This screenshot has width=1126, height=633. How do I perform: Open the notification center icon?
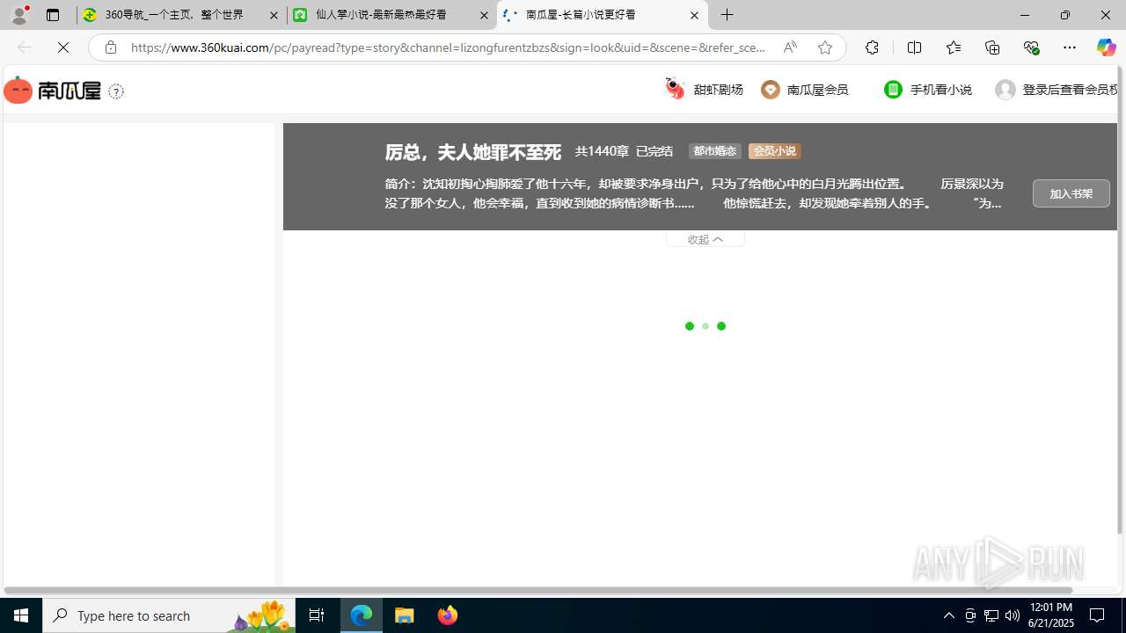(x=1098, y=615)
